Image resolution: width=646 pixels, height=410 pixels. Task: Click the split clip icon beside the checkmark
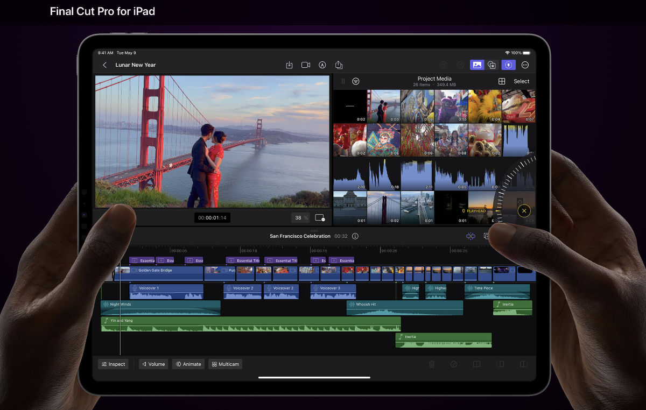click(x=476, y=364)
